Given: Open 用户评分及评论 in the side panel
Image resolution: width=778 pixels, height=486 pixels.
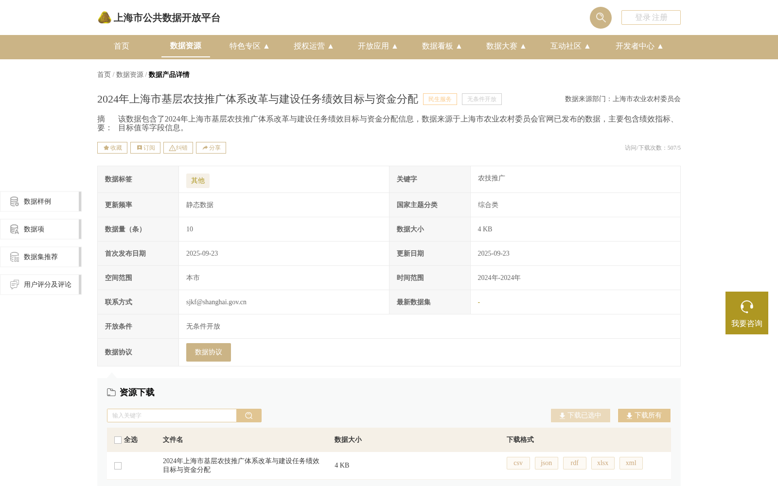Looking at the screenshot, I should [41, 285].
